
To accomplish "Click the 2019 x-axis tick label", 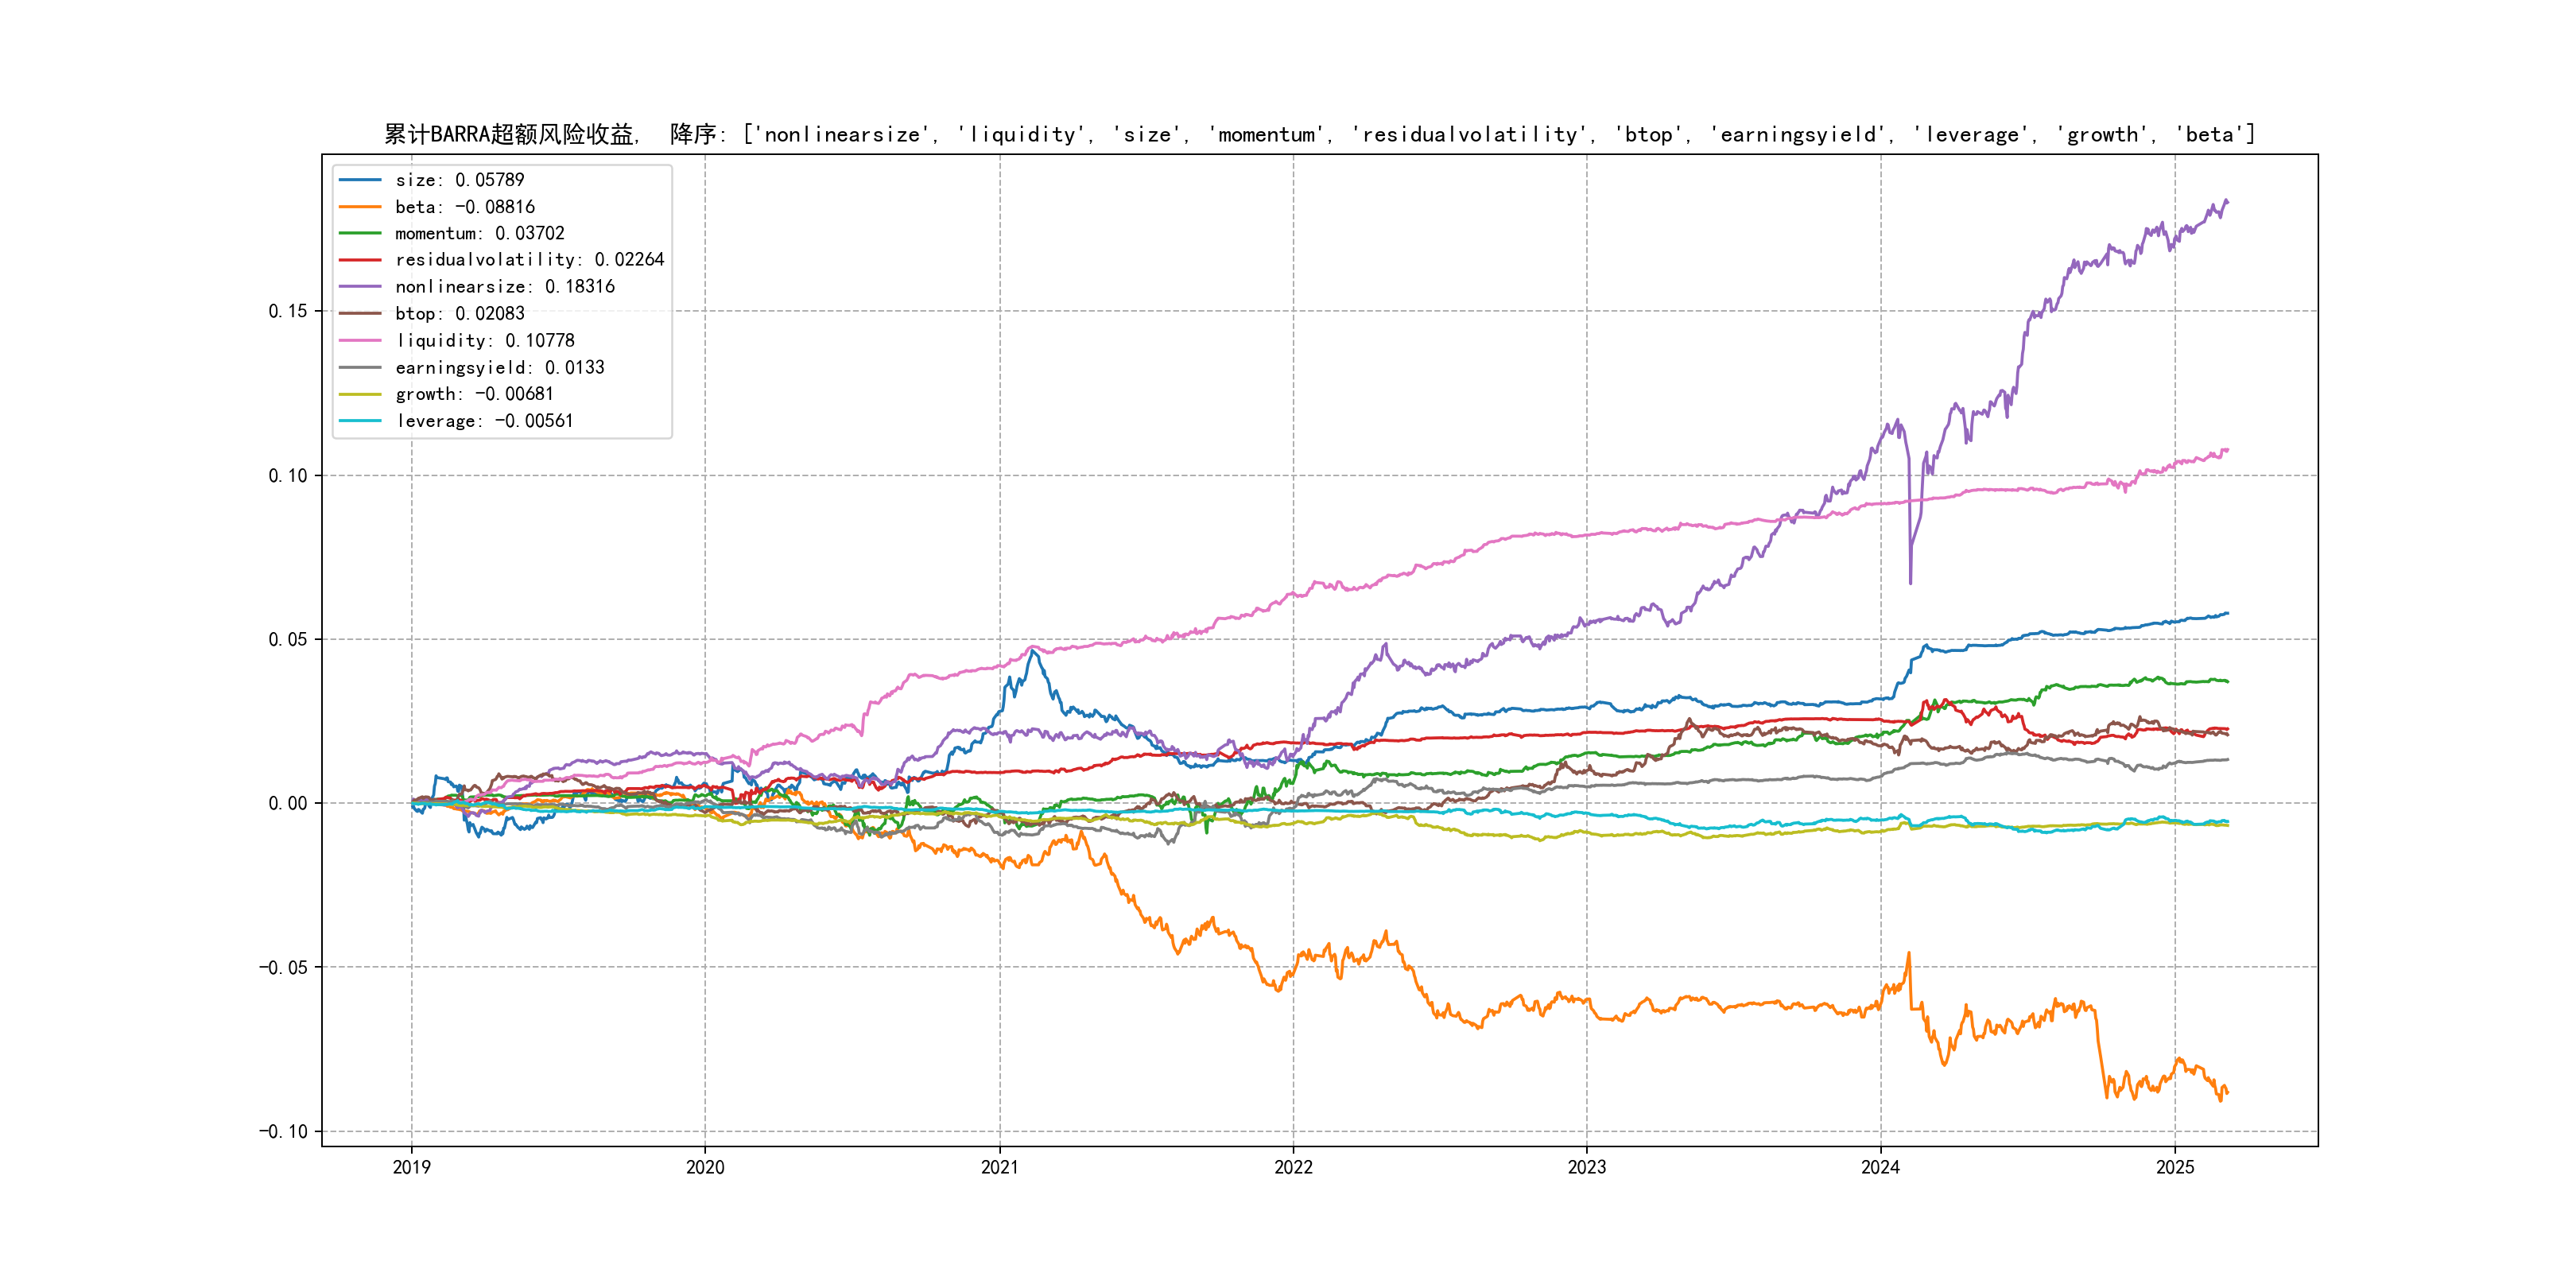I will 411,1167.
